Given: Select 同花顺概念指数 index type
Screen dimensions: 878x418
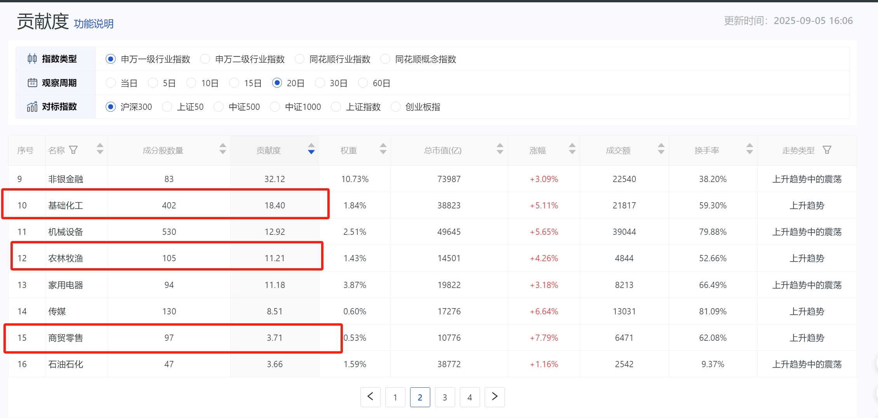Looking at the screenshot, I should (x=385, y=59).
